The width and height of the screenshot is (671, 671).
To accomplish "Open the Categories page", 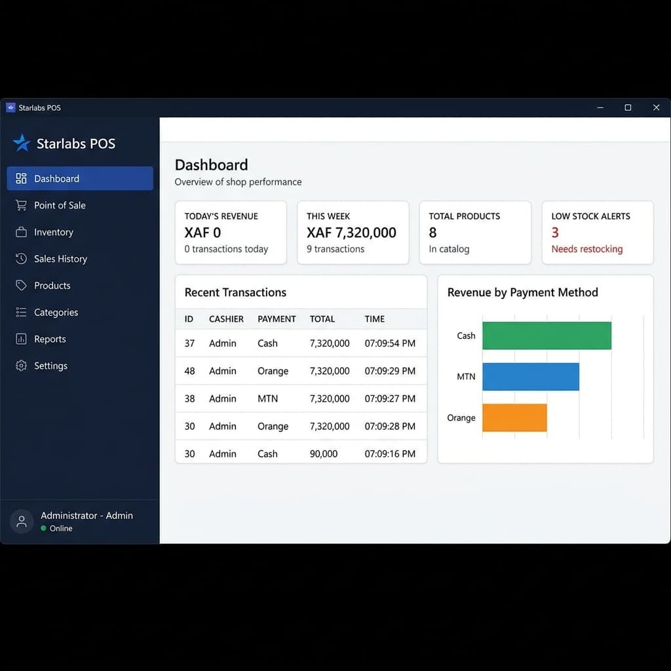I will pos(80,313).
